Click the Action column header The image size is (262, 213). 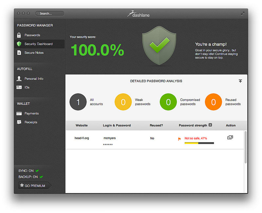231,125
